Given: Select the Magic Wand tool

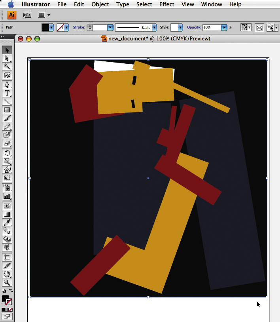Looking at the screenshot, I should tap(7, 67).
